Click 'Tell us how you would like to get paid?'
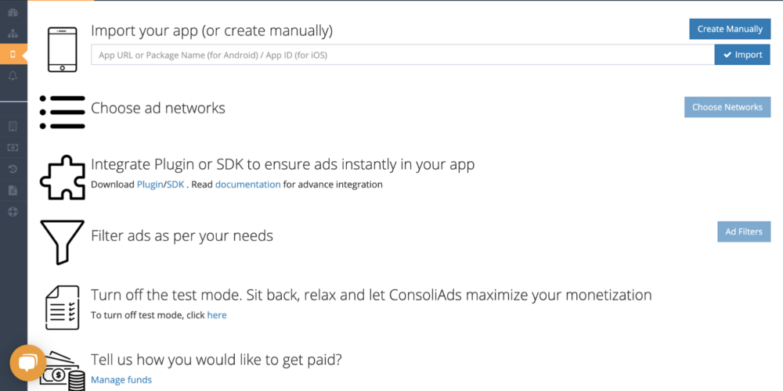The height and width of the screenshot is (391, 783). (x=216, y=360)
